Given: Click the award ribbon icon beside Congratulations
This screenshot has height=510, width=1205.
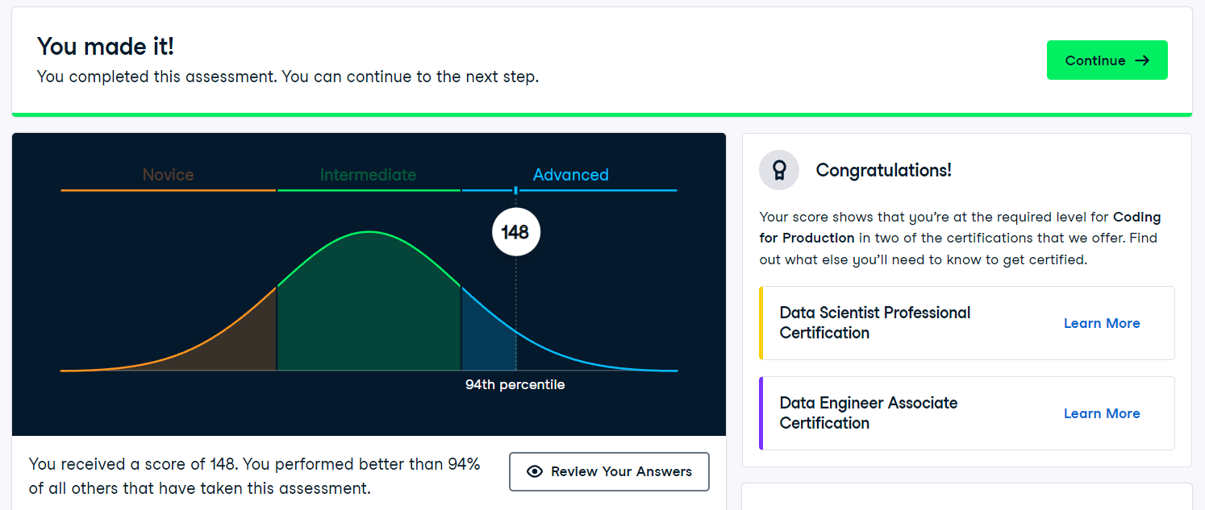Looking at the screenshot, I should click(x=779, y=170).
